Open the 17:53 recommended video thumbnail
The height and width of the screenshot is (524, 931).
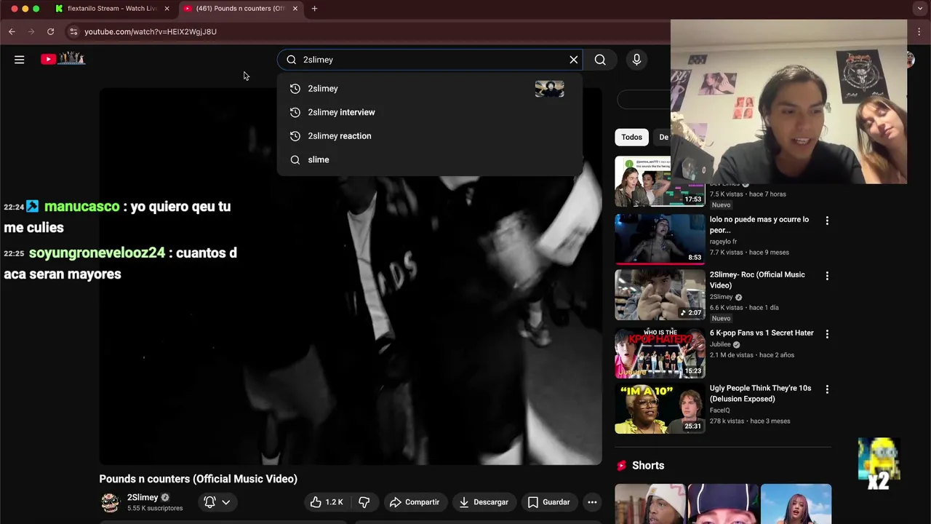[x=660, y=181]
